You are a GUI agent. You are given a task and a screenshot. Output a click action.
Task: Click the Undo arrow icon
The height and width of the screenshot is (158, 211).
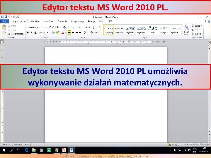pyautogui.click(x=9, y=17)
